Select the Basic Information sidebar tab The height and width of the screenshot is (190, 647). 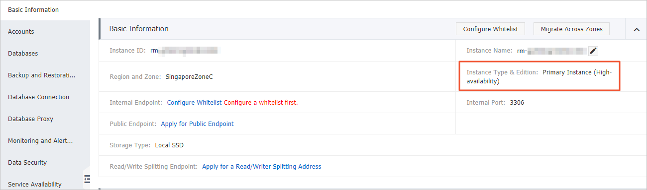pos(33,10)
